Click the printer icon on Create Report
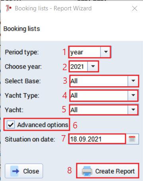Screen dimensions: 143x181 pos(87,171)
